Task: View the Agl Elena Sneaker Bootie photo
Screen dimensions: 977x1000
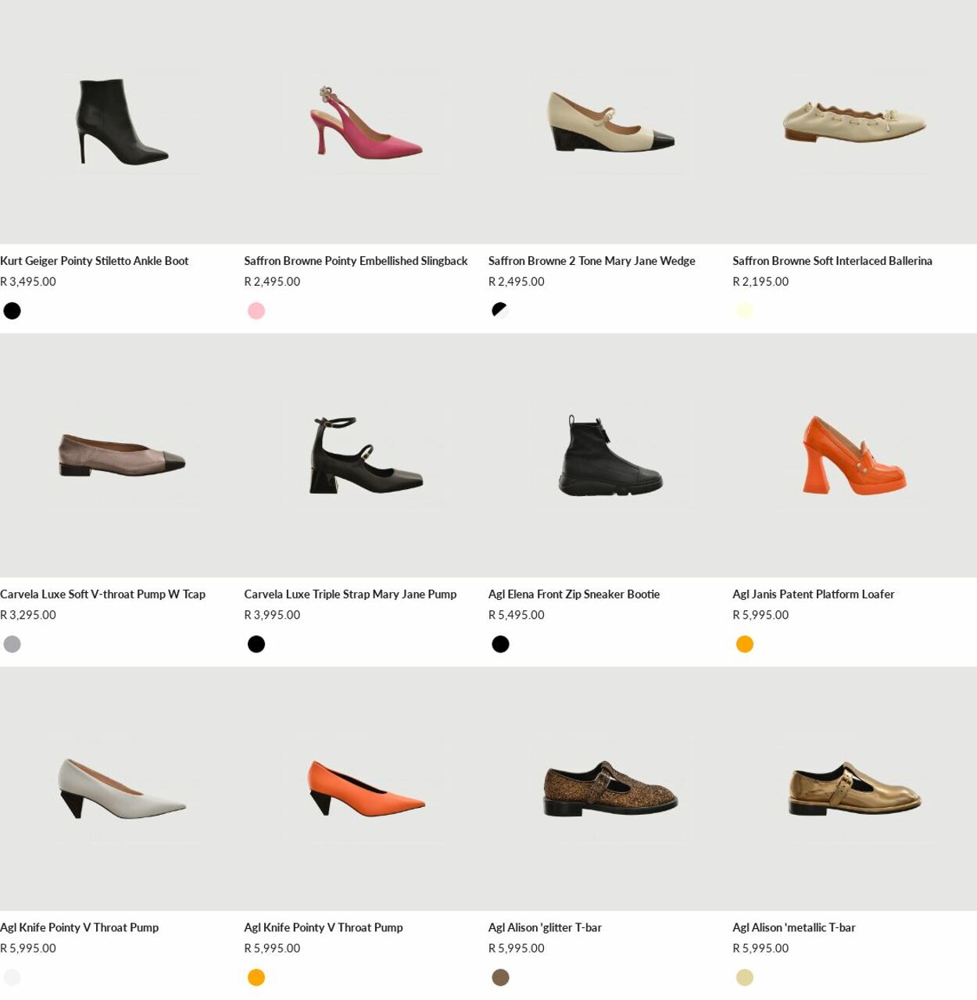Action: tap(610, 455)
